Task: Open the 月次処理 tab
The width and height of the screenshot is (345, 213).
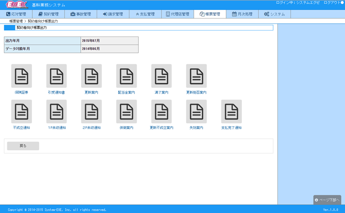Action: coord(242,14)
